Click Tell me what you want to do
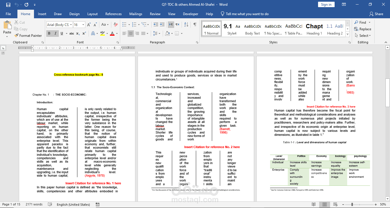The width and height of the screenshot is (390, 208). pyautogui.click(x=244, y=14)
